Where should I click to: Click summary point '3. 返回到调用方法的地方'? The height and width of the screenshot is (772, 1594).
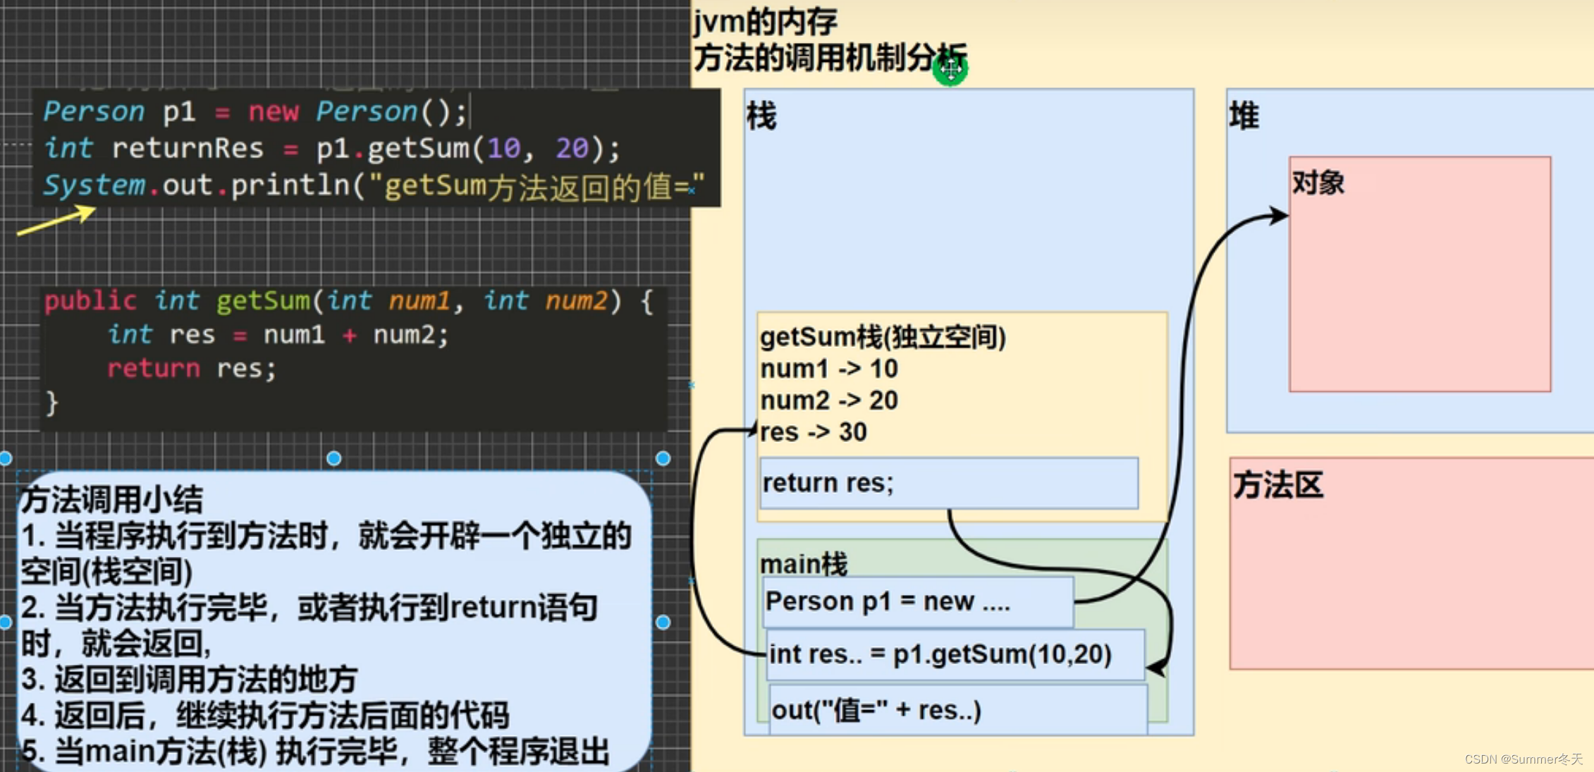[x=189, y=679]
